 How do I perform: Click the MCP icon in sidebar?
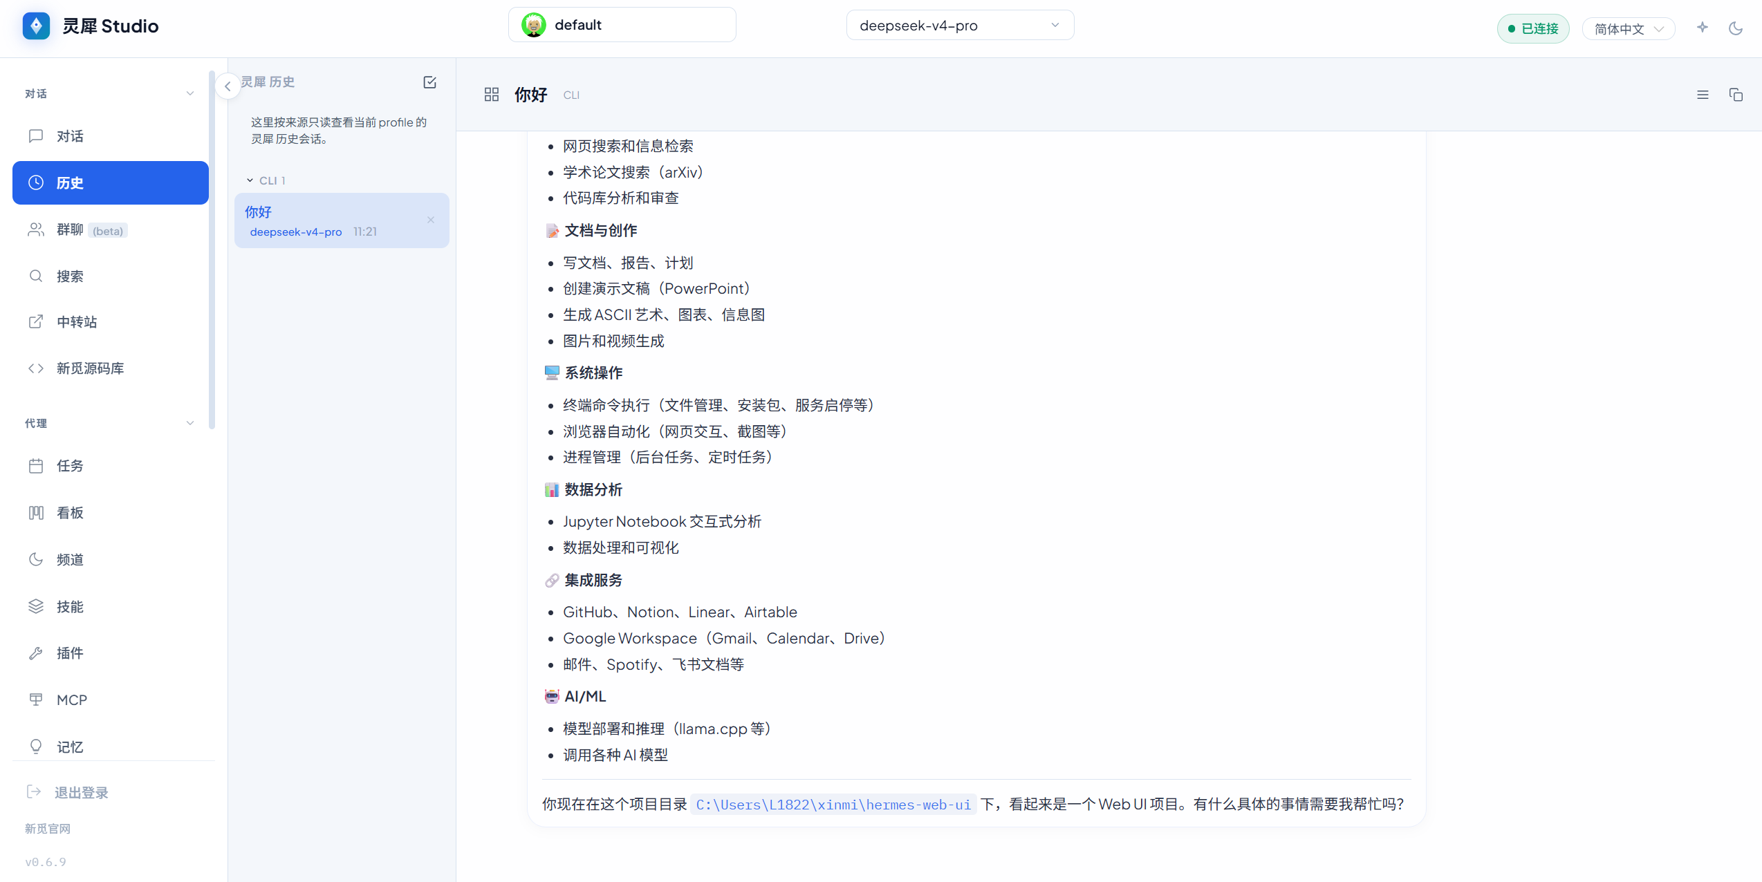point(36,700)
